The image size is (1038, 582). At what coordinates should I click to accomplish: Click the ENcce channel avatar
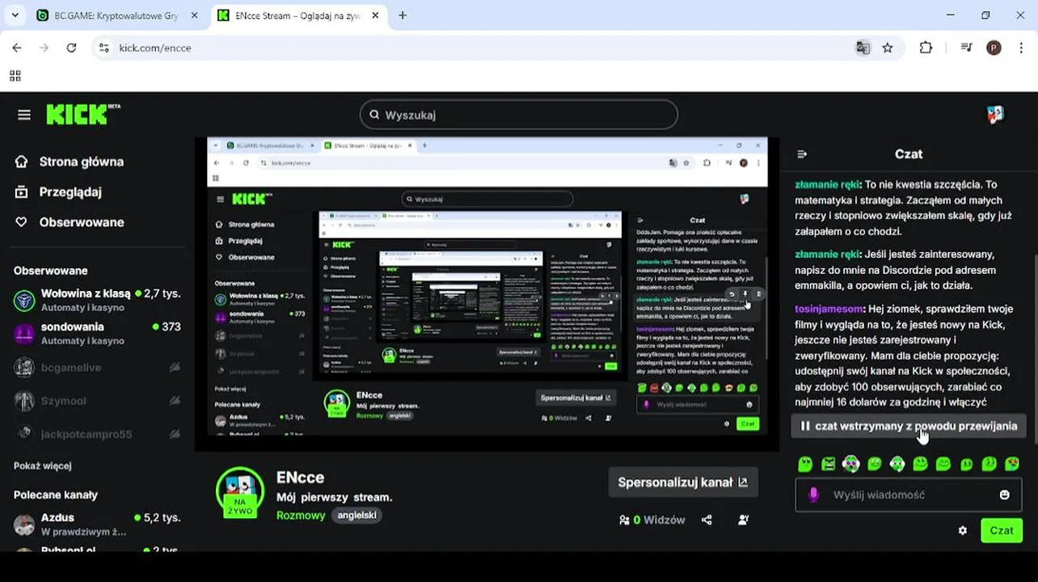(240, 491)
